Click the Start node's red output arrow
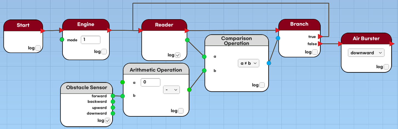Image resolution: width=398 pixels, height=129 pixels. tap(43, 31)
